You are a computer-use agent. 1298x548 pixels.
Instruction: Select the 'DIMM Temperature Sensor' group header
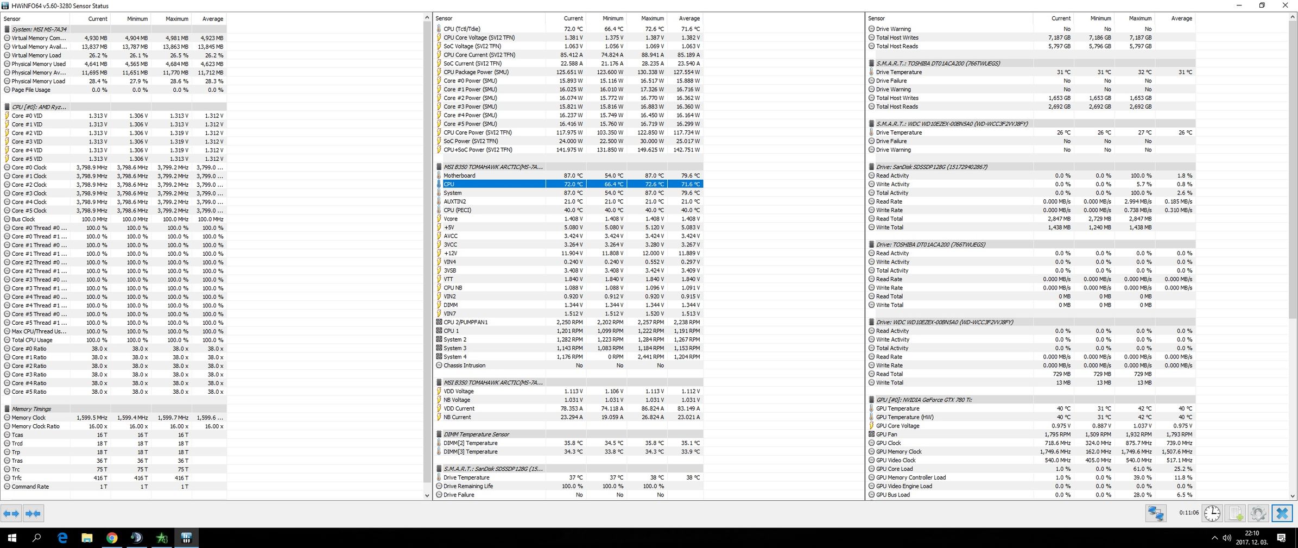[568, 434]
